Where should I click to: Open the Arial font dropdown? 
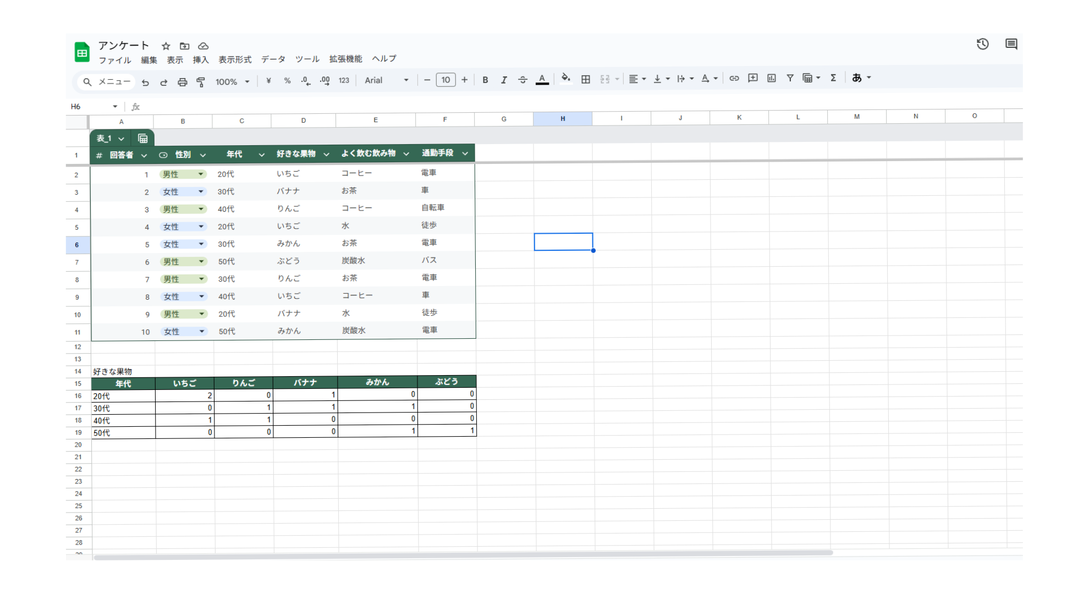[387, 80]
